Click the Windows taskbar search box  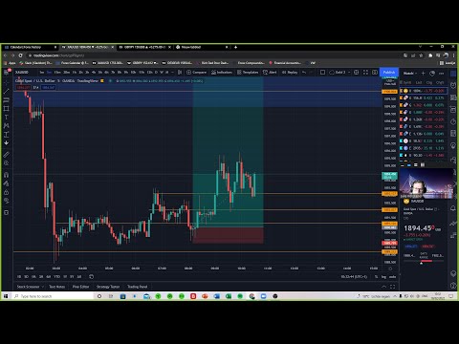[53, 296]
